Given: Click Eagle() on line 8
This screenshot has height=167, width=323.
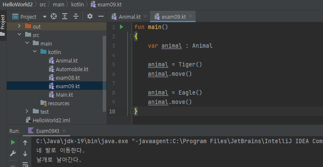Looking at the screenshot, I should pos(190,92).
